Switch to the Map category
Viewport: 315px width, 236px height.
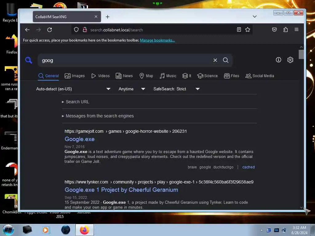click(146, 76)
